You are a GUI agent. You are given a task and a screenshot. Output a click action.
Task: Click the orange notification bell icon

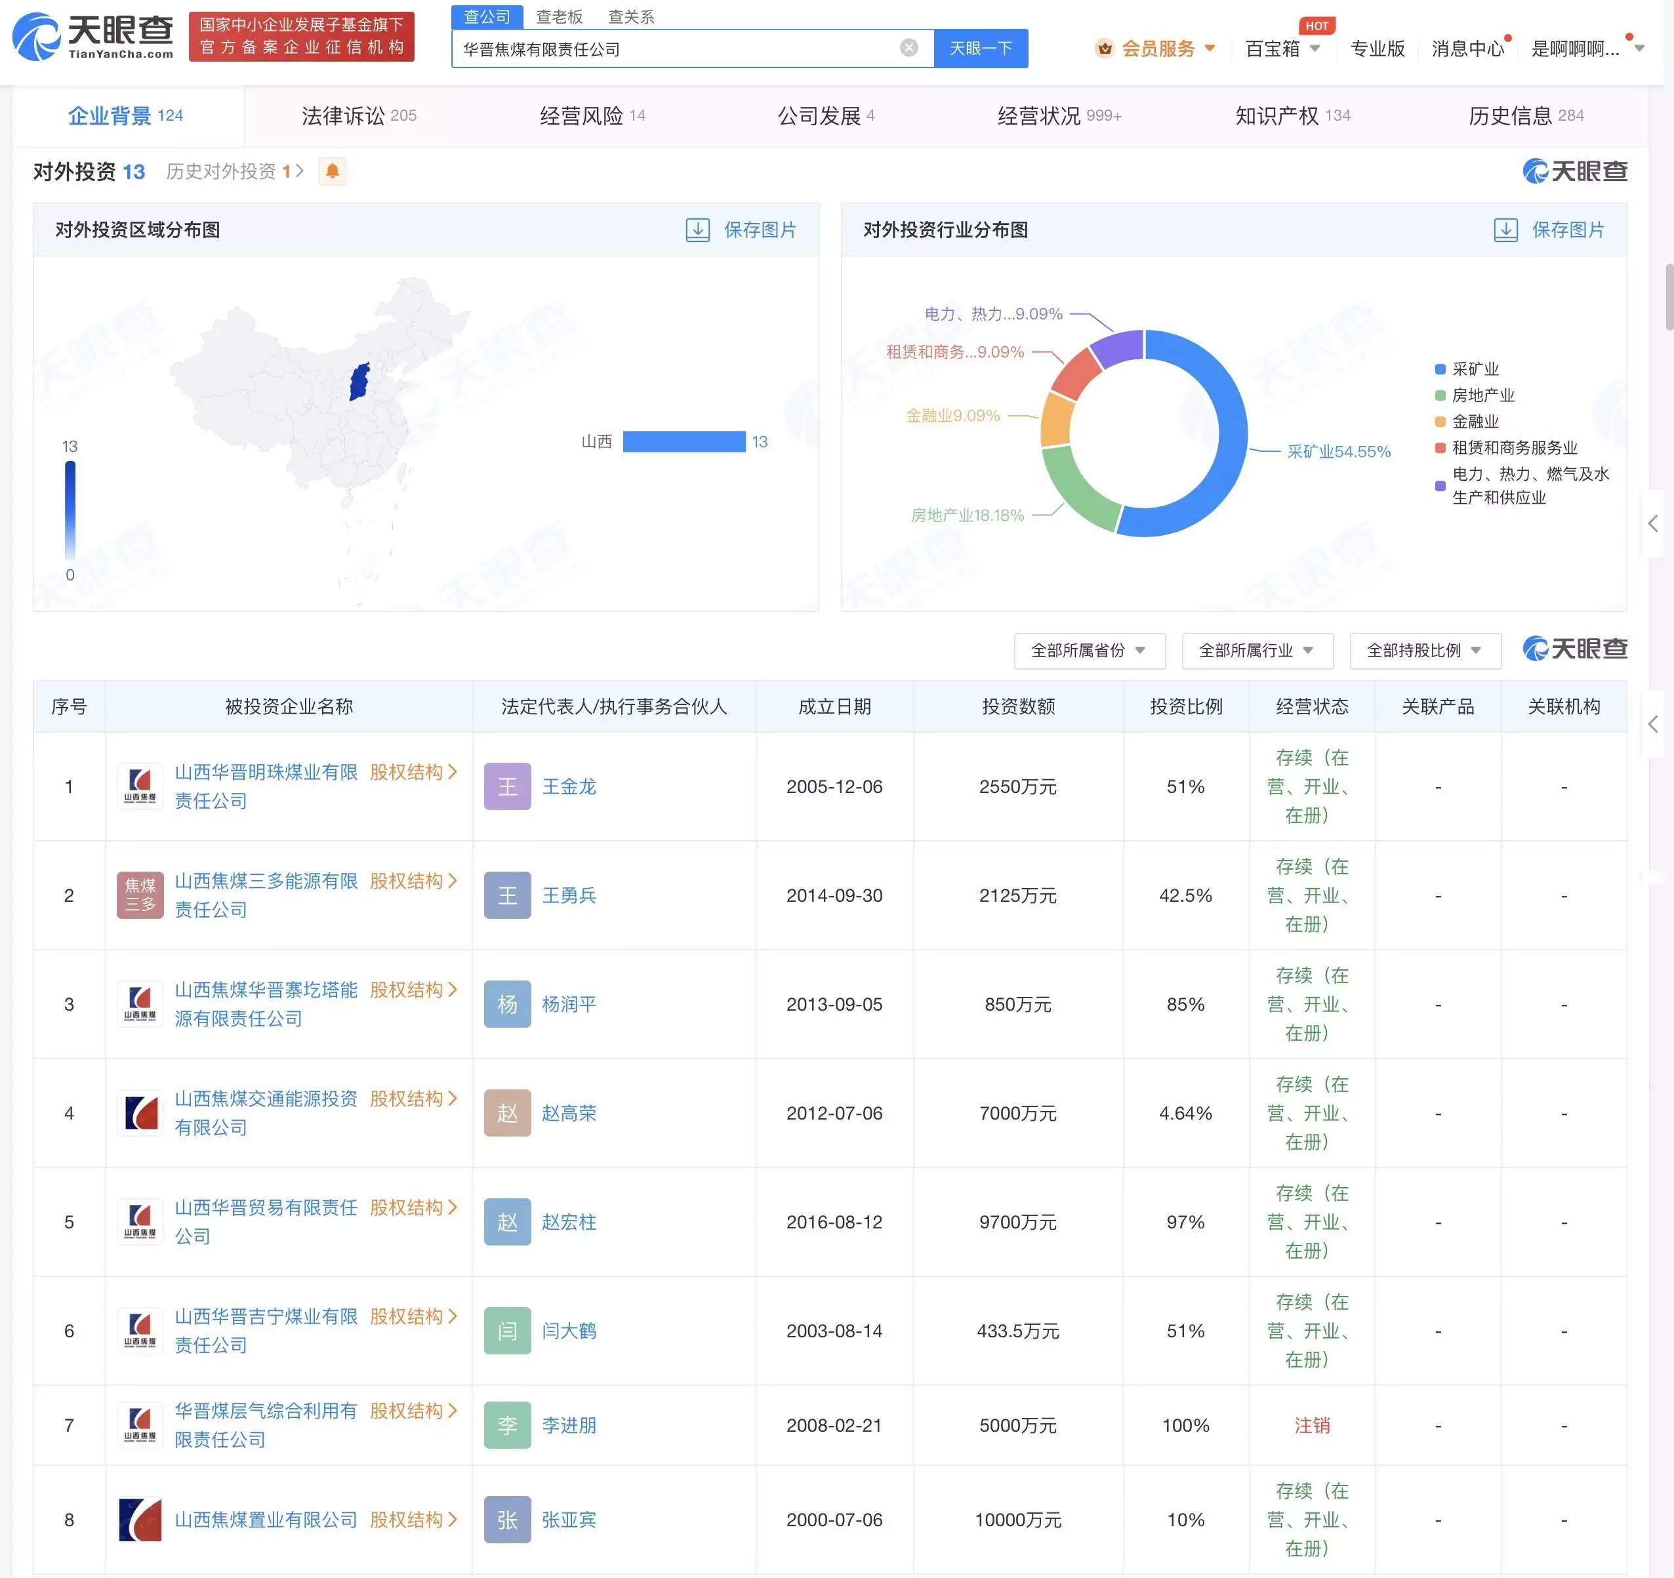click(x=333, y=172)
